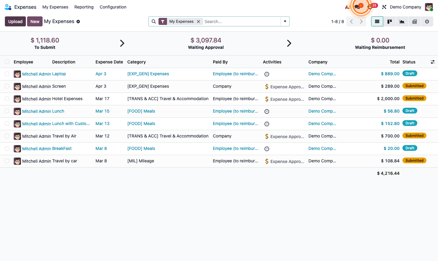Select checkbox for Travel by Air expense
Screen dimensions: 438x261
[x=7, y=136]
